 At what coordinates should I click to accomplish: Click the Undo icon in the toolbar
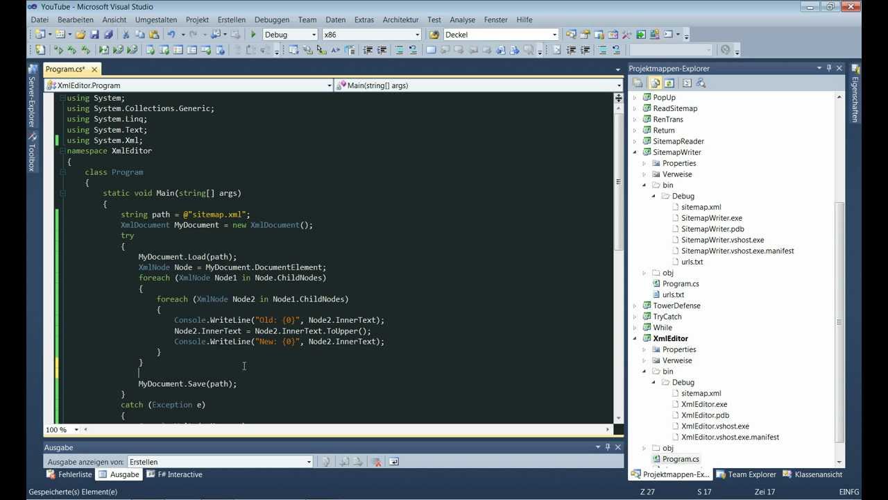point(172,34)
